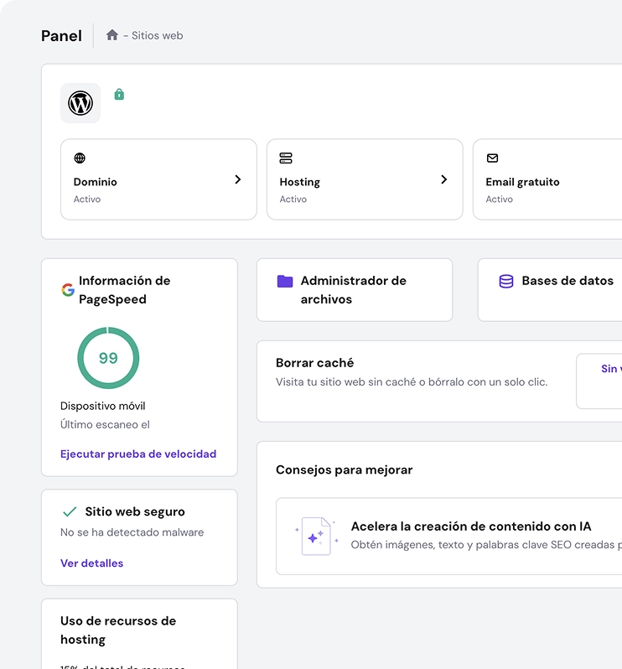The height and width of the screenshot is (669, 622).
Task: Click the purple folder icon
Action: [285, 282]
